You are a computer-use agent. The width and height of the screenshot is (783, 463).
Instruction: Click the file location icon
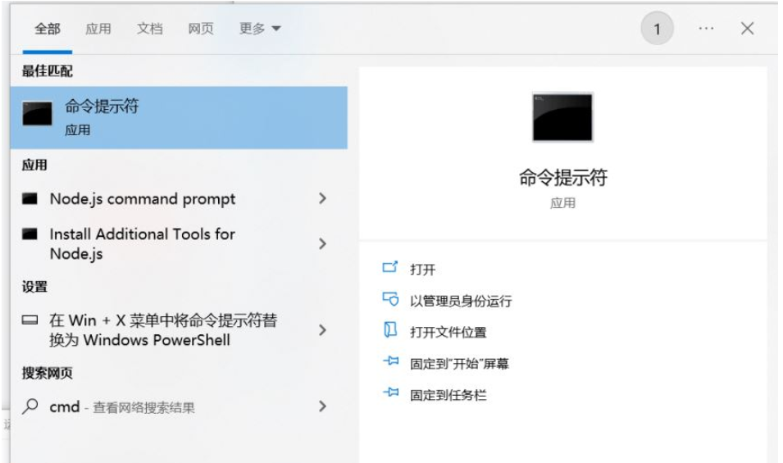[x=390, y=329]
